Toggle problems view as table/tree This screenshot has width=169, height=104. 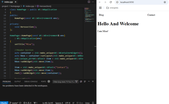[85, 82]
